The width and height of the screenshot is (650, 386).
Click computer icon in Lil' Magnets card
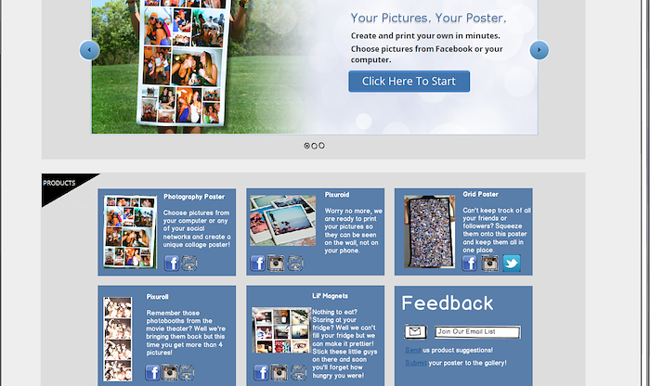point(298,372)
